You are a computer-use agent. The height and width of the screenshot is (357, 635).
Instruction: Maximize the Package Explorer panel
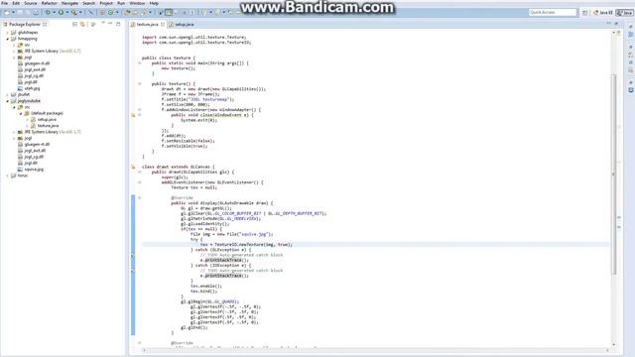[x=118, y=24]
